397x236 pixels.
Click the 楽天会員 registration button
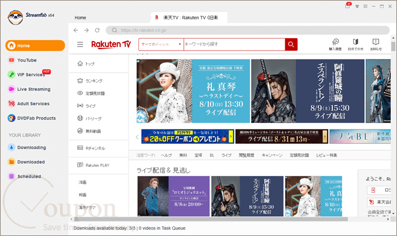pos(379,202)
